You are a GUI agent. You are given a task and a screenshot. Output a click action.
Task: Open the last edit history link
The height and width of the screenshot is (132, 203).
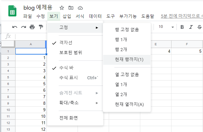click(x=182, y=16)
